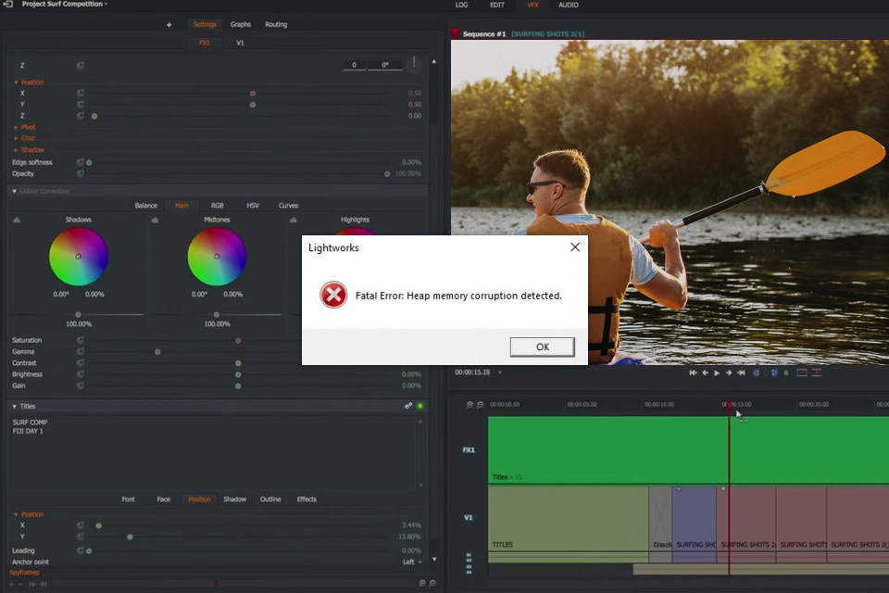Step forward one frame in viewer
This screenshot has height=593, width=889.
(729, 372)
